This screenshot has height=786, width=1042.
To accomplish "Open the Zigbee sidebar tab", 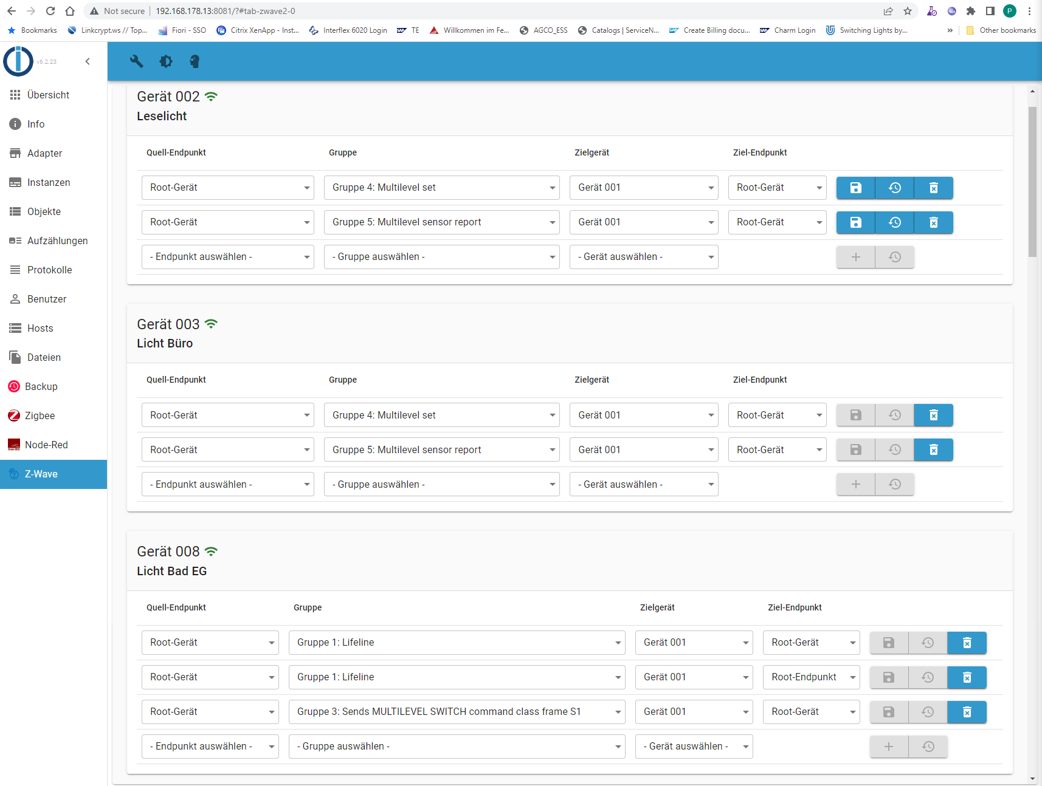I will [53, 415].
